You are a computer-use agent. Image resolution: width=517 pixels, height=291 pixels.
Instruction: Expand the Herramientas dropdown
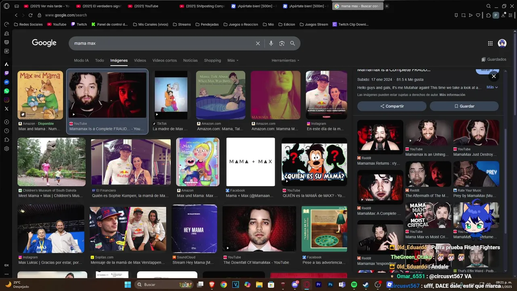[286, 60]
